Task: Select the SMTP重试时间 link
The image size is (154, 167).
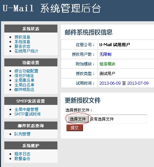Action: point(27,114)
